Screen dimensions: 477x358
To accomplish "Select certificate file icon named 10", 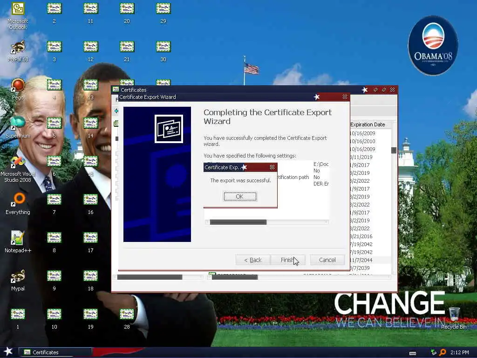I will [x=54, y=318].
